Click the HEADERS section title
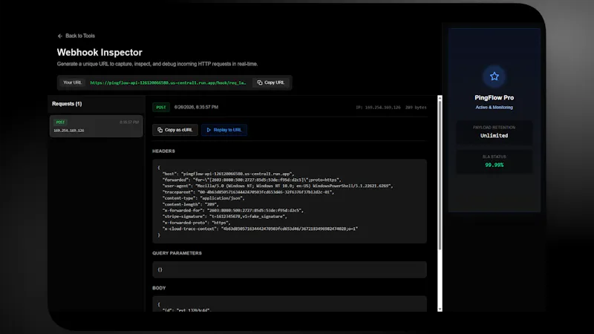 (163, 151)
